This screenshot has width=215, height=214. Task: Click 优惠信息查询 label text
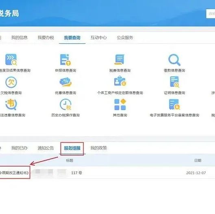65,93
